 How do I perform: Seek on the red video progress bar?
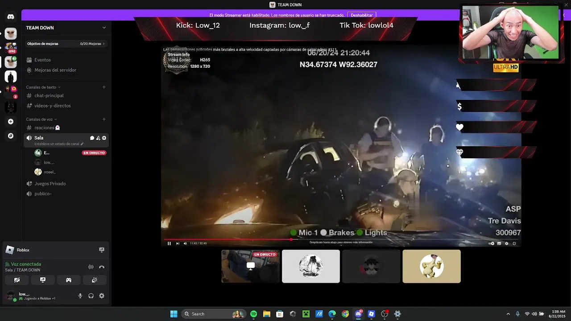341,239
